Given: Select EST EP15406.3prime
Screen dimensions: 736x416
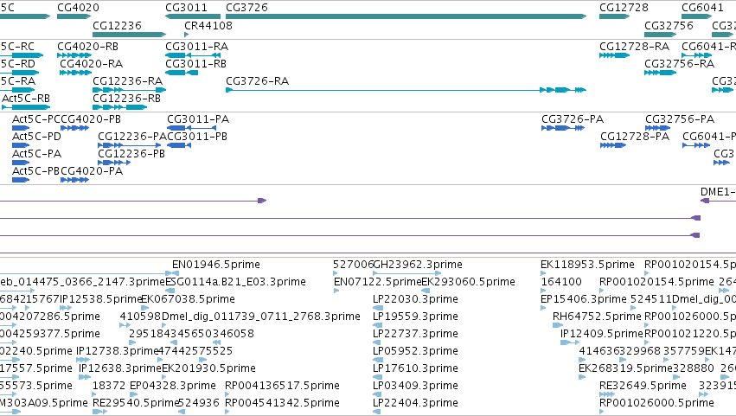Looking at the screenshot, I should [584, 298].
